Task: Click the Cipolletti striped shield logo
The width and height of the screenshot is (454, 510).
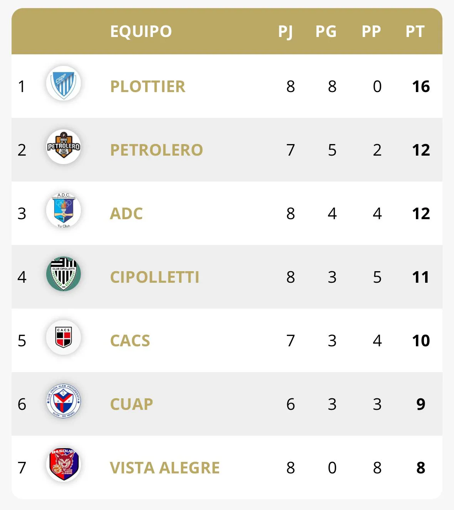Action: click(64, 274)
